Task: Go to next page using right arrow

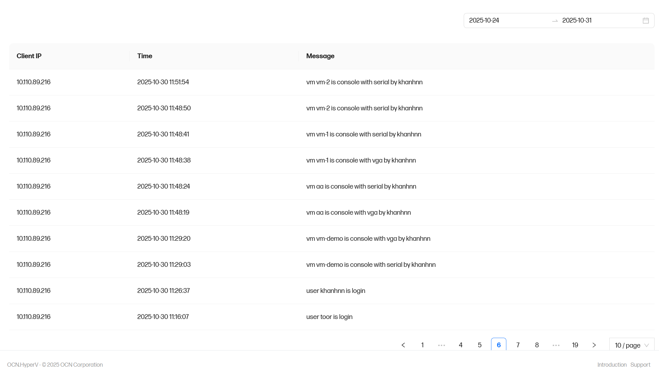Action: pyautogui.click(x=594, y=345)
